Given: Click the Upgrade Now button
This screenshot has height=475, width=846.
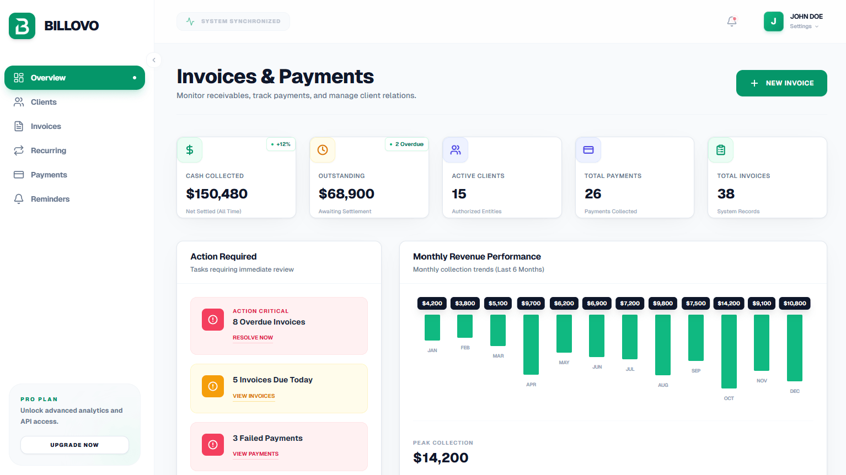Looking at the screenshot, I should [74, 445].
